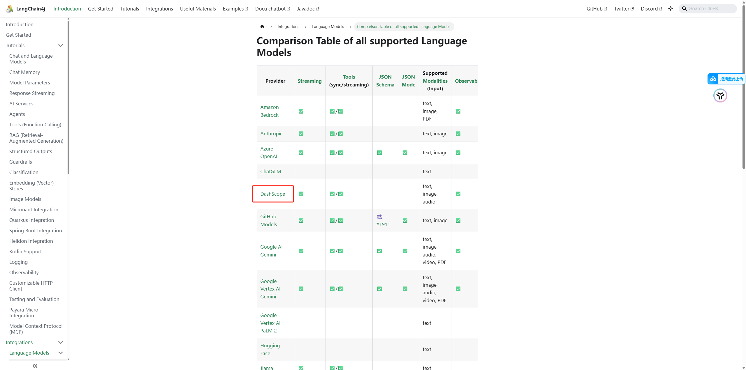Click the Streaming column header link

(x=309, y=81)
